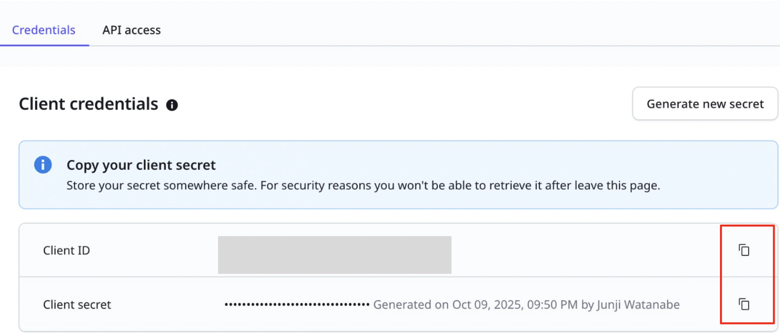Click the bottom copy icon inside the red outline
Viewport: 780px width, 333px height.
[744, 304]
